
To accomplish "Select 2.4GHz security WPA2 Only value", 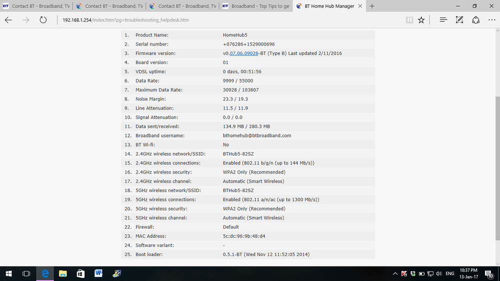I will (254, 172).
